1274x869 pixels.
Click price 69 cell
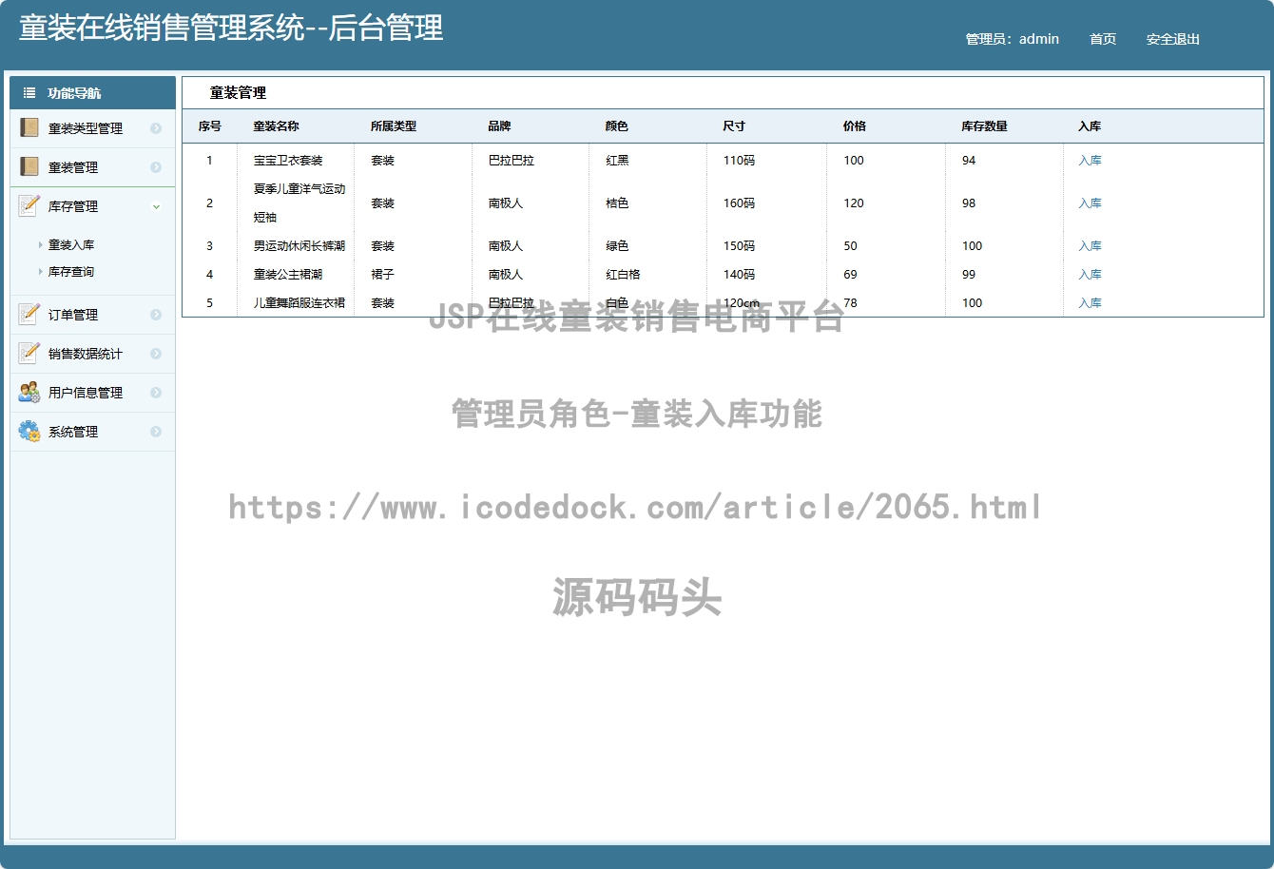850,275
